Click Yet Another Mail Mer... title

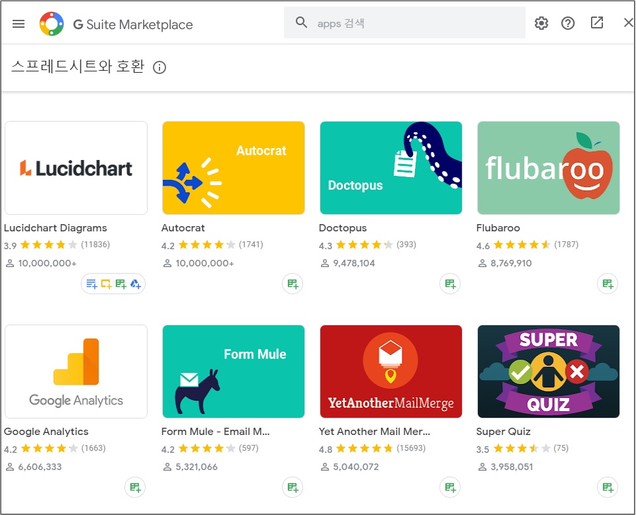click(375, 432)
